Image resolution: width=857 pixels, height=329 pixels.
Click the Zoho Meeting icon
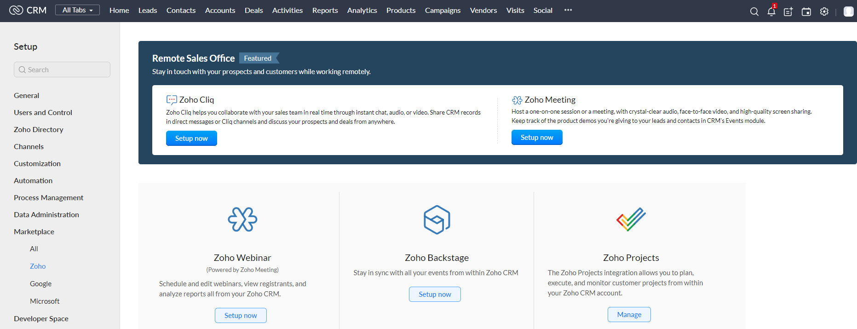tap(517, 100)
